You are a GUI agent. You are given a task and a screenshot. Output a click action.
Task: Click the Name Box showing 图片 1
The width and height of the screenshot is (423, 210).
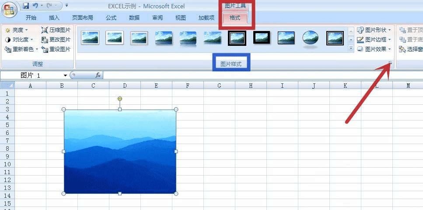[x=32, y=76]
